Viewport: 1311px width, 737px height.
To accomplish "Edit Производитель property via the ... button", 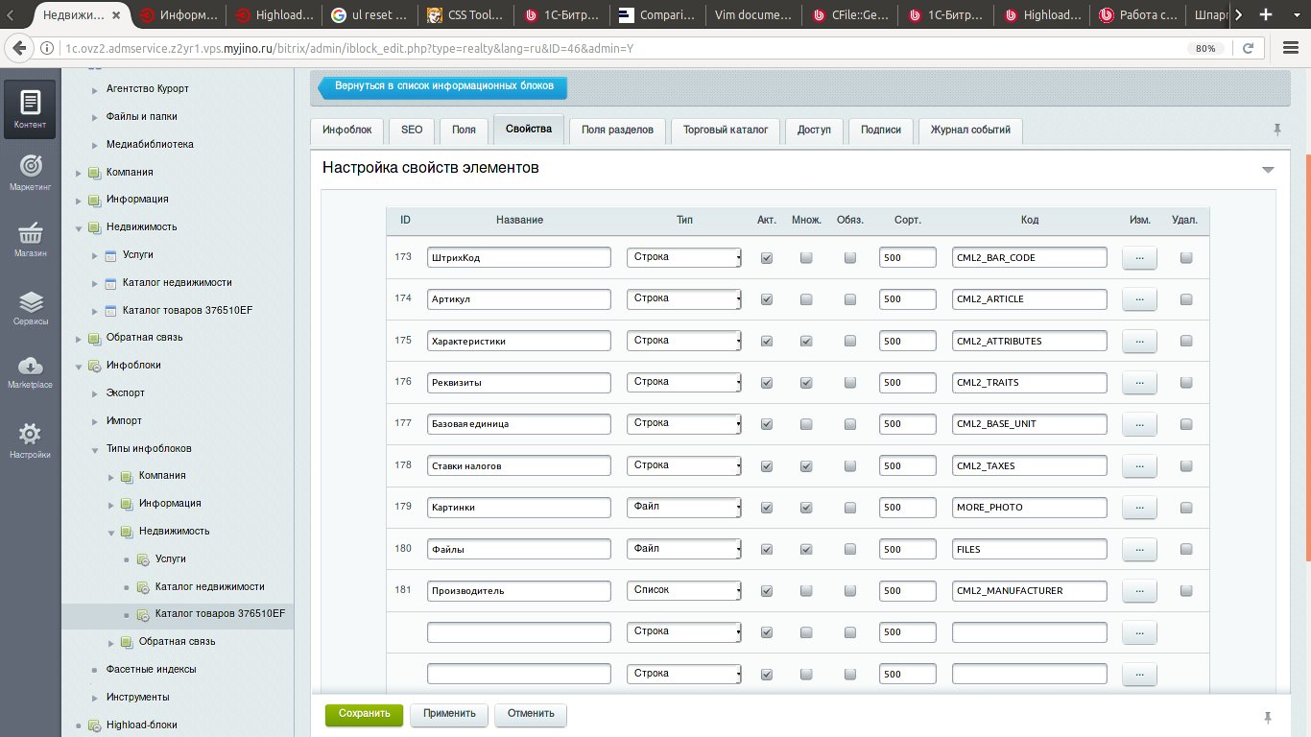I will [1139, 590].
